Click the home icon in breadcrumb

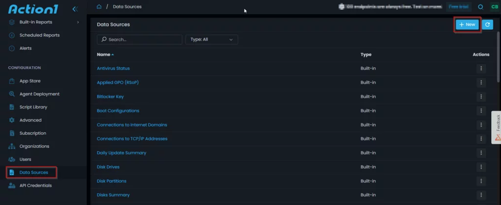tap(99, 7)
